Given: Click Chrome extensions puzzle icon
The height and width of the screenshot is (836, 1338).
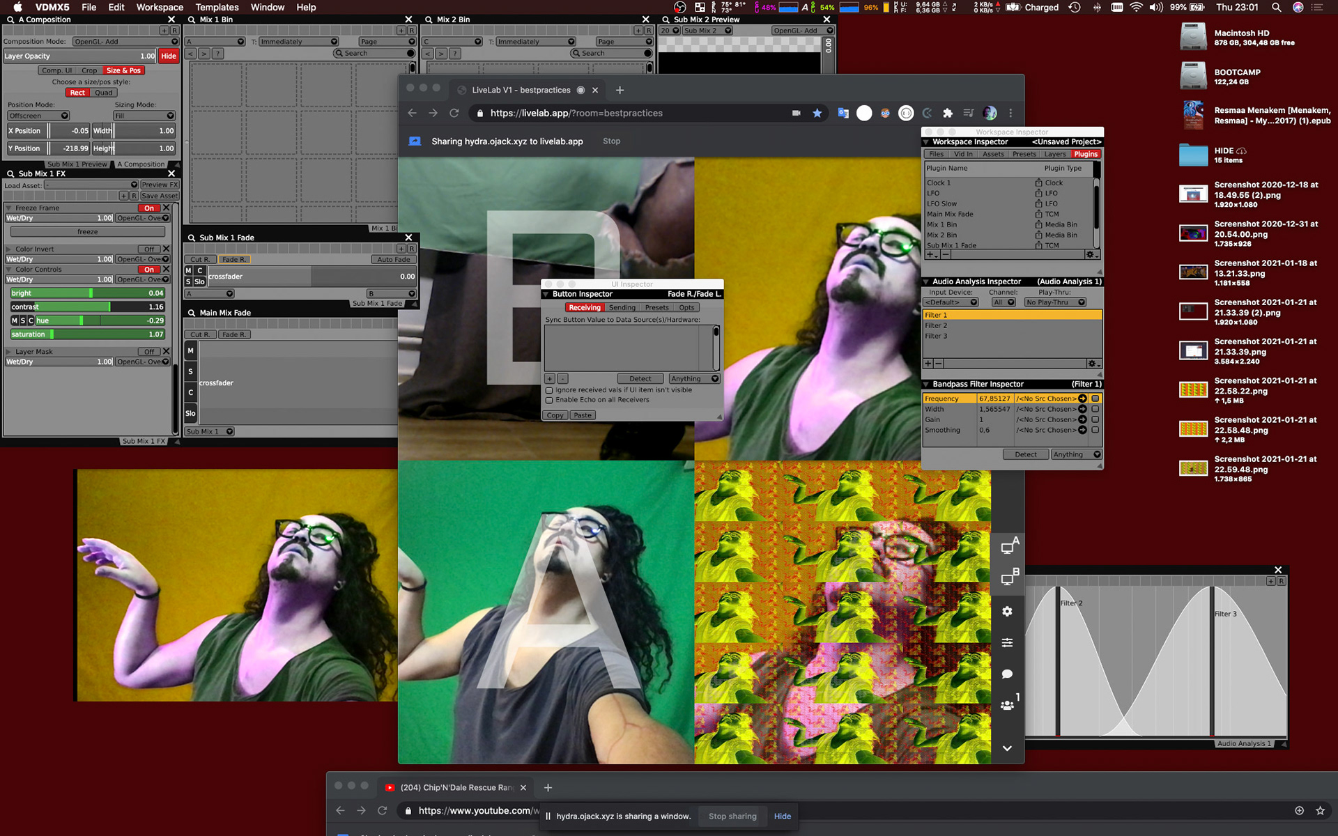Looking at the screenshot, I should (x=947, y=113).
